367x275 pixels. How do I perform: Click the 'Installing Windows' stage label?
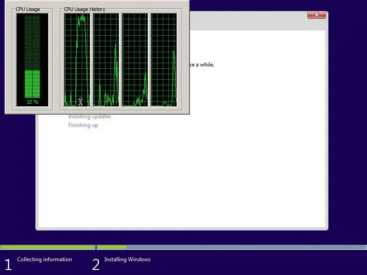point(128,259)
